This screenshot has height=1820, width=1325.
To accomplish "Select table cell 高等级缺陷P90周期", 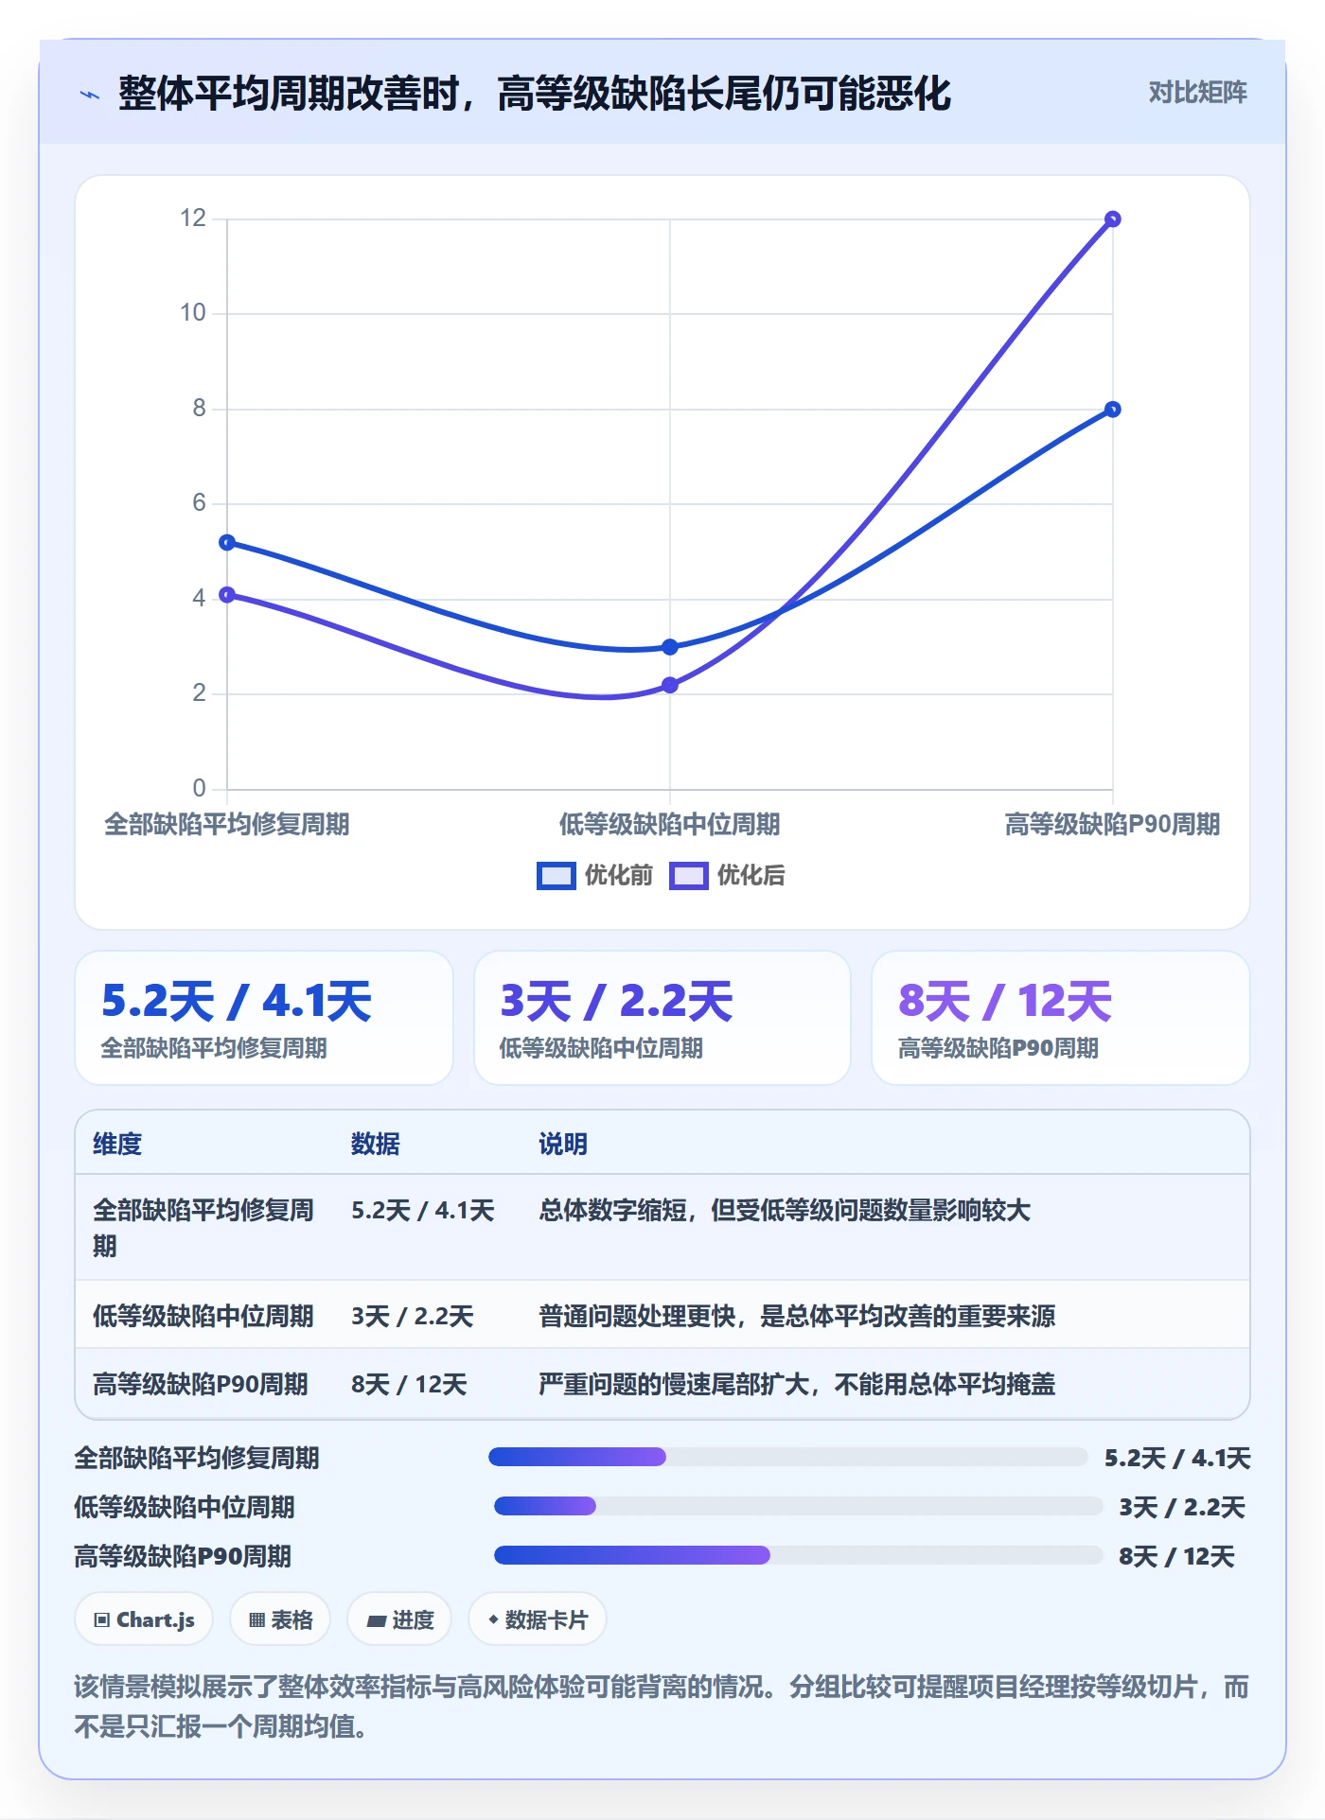I will point(201,1385).
